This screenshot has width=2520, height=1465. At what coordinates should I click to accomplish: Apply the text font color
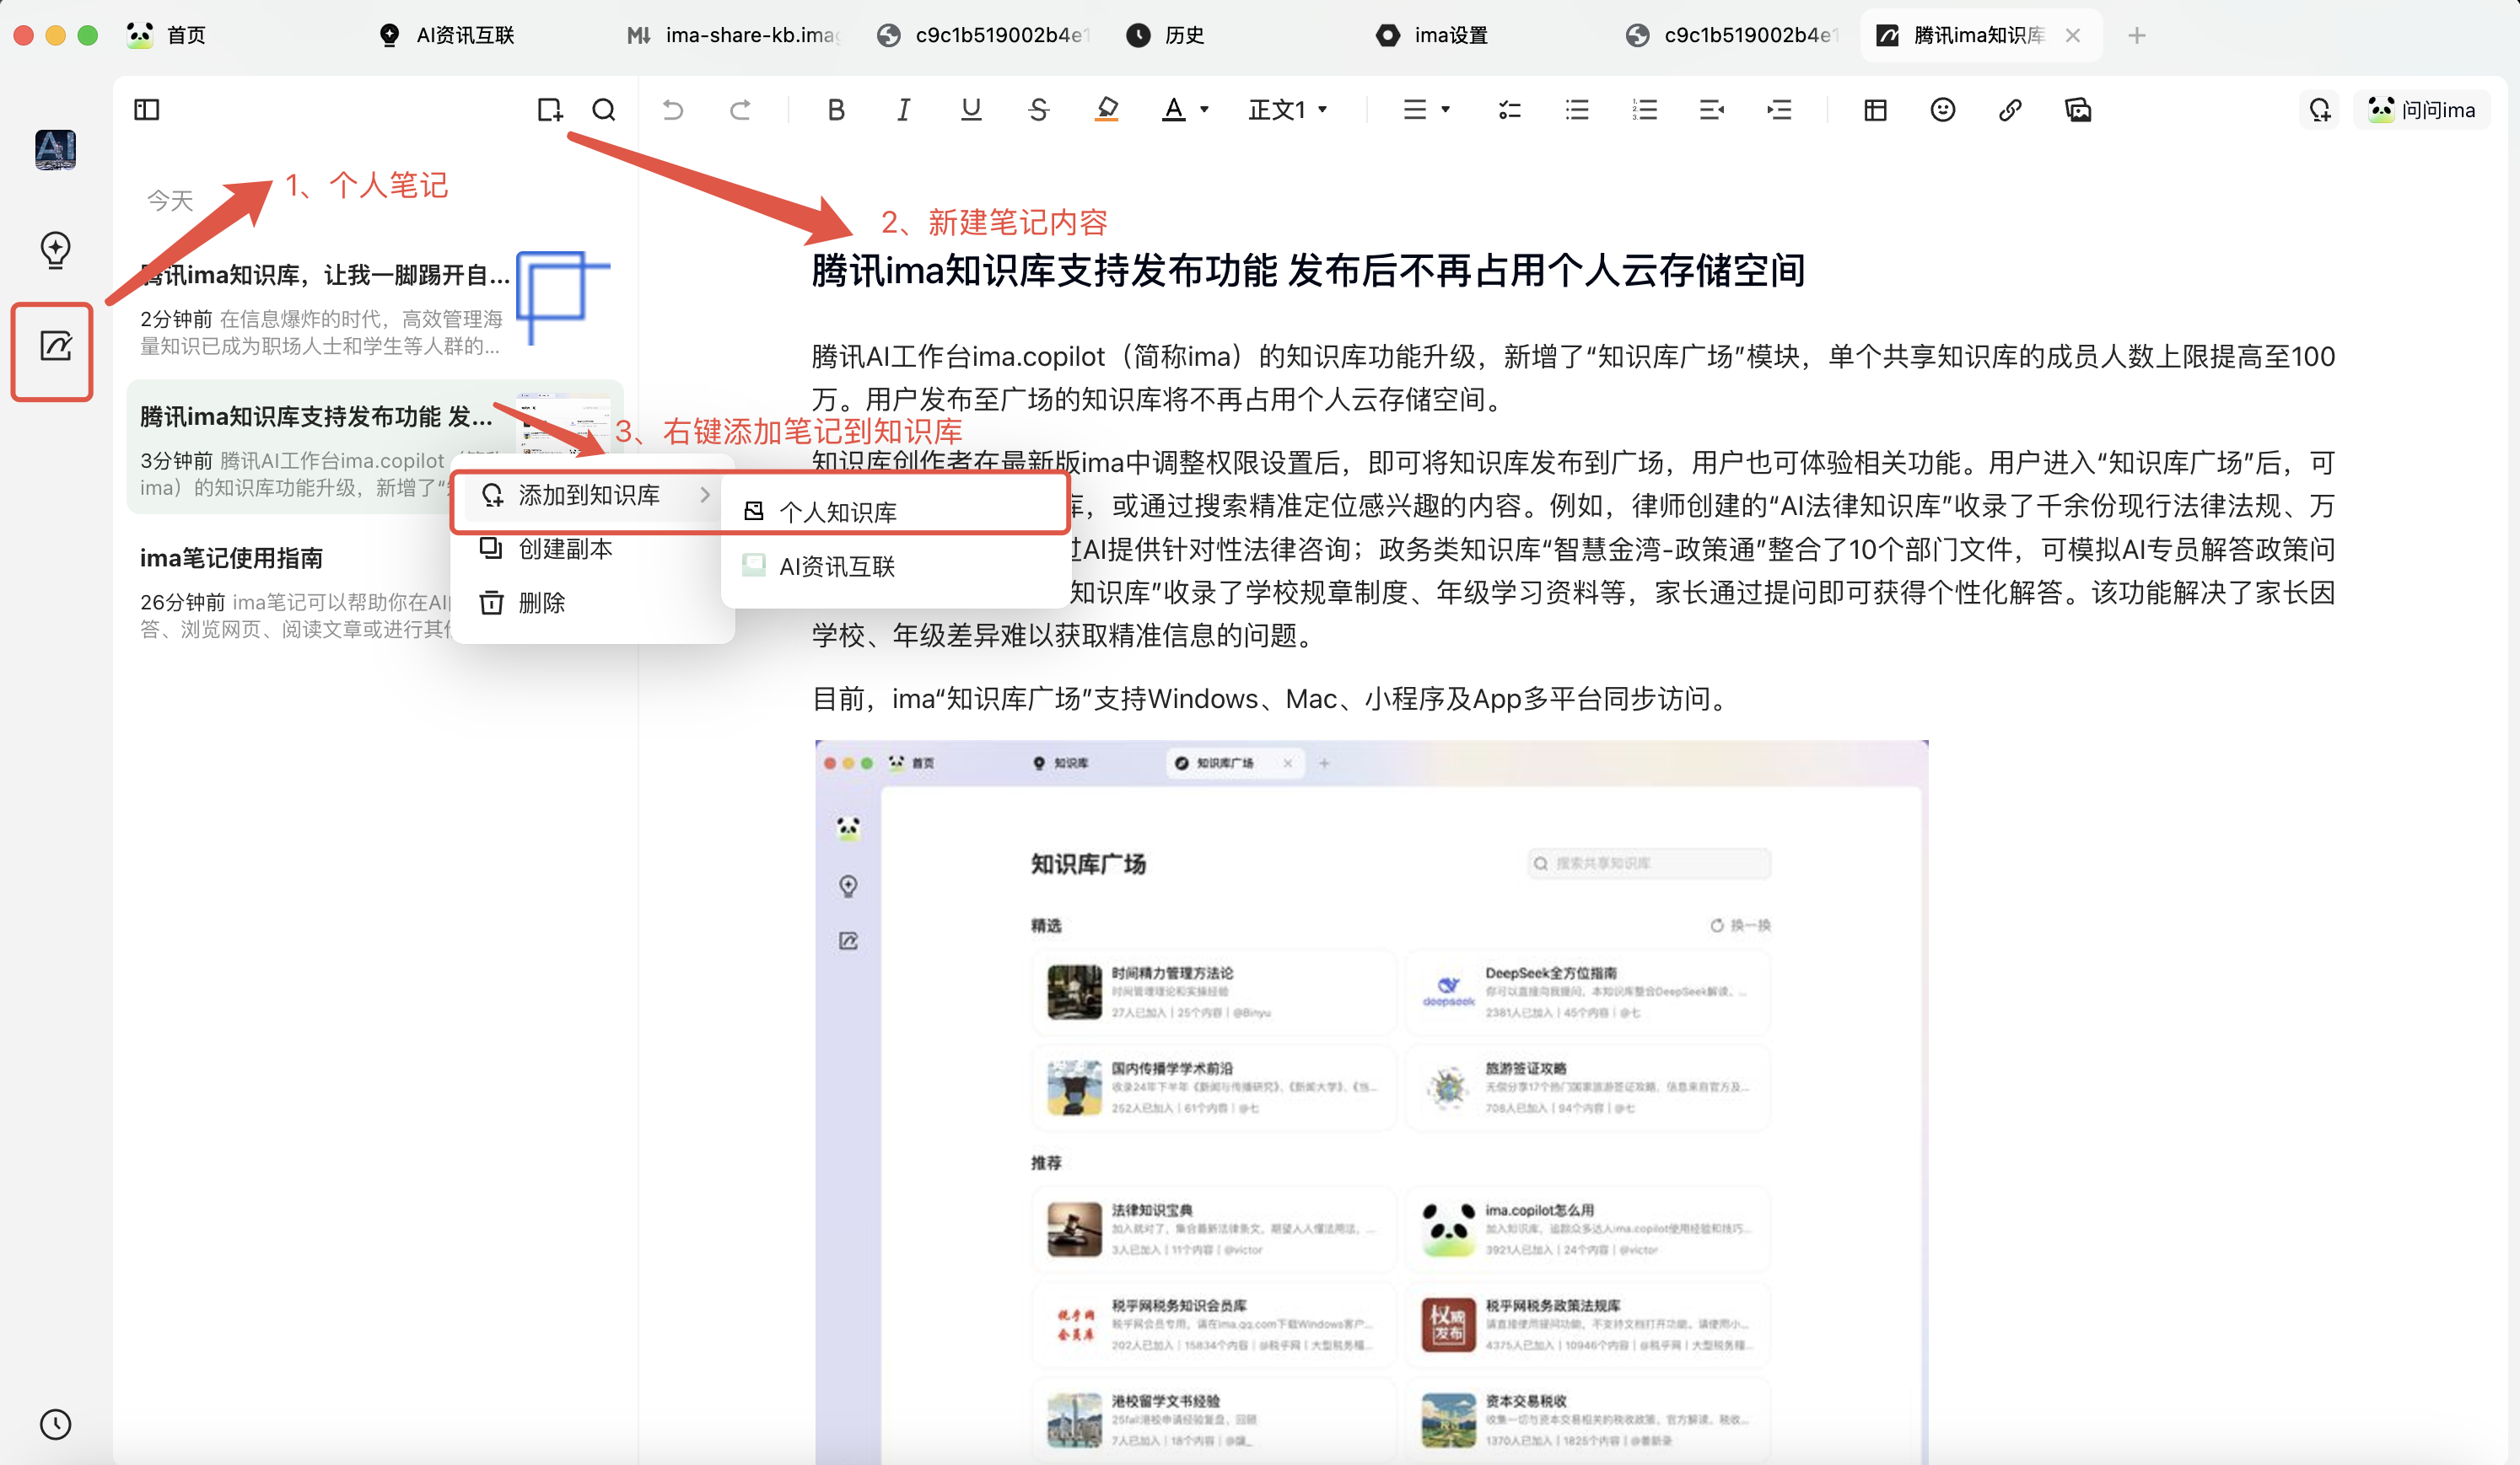[x=1174, y=110]
